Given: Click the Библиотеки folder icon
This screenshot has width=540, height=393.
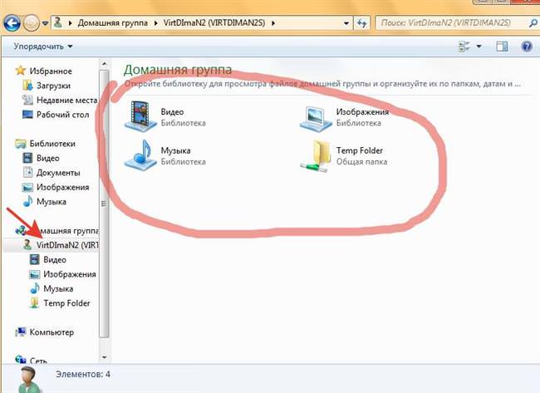Looking at the screenshot, I should 21,143.
